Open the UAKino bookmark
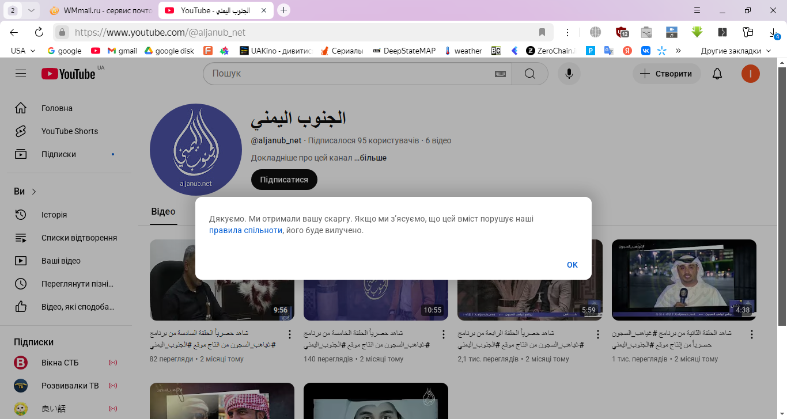The image size is (787, 419). (275, 51)
